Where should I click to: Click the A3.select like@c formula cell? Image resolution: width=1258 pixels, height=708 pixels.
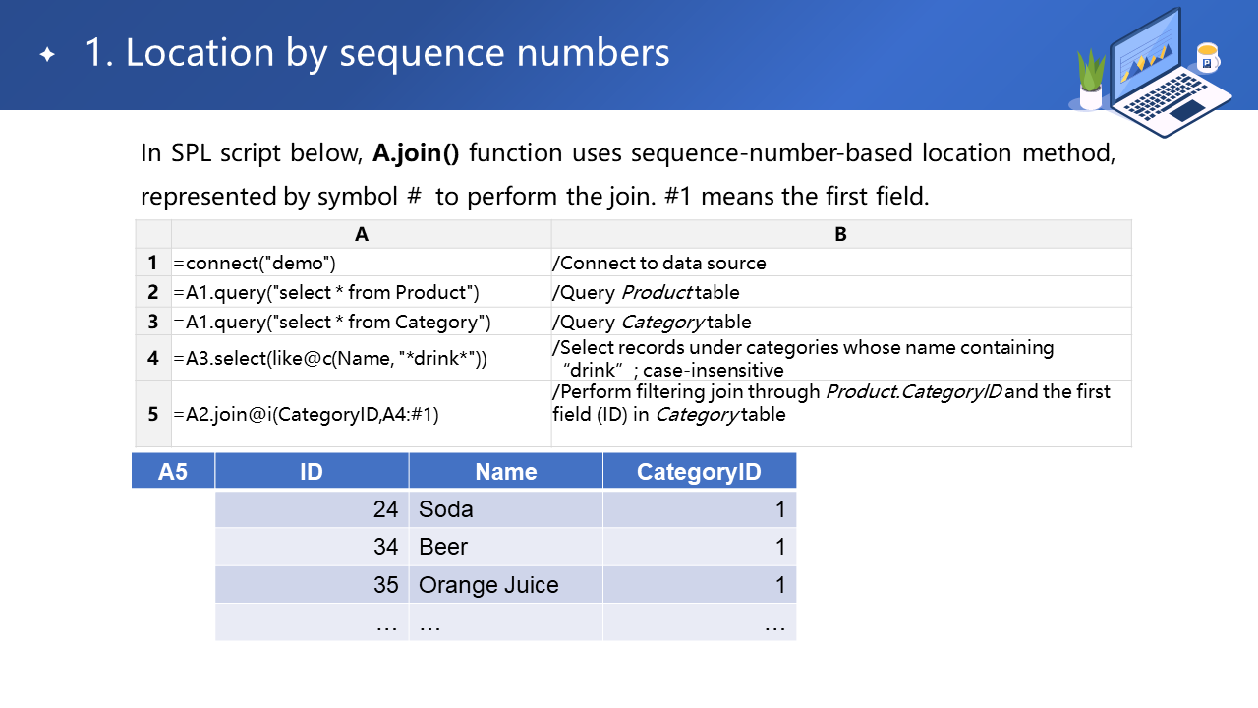[x=361, y=358]
